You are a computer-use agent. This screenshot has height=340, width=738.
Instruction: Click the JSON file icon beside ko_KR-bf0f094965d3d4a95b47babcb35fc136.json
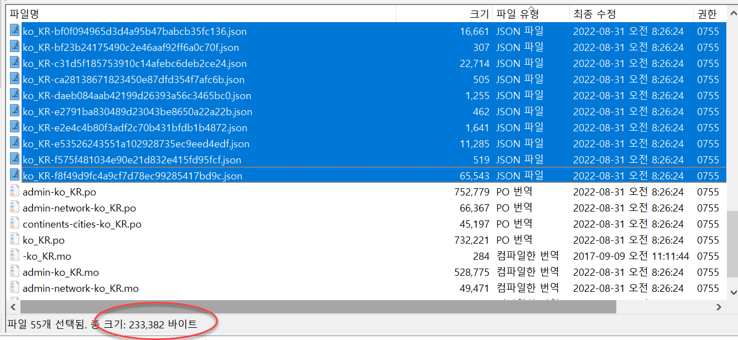[15, 31]
